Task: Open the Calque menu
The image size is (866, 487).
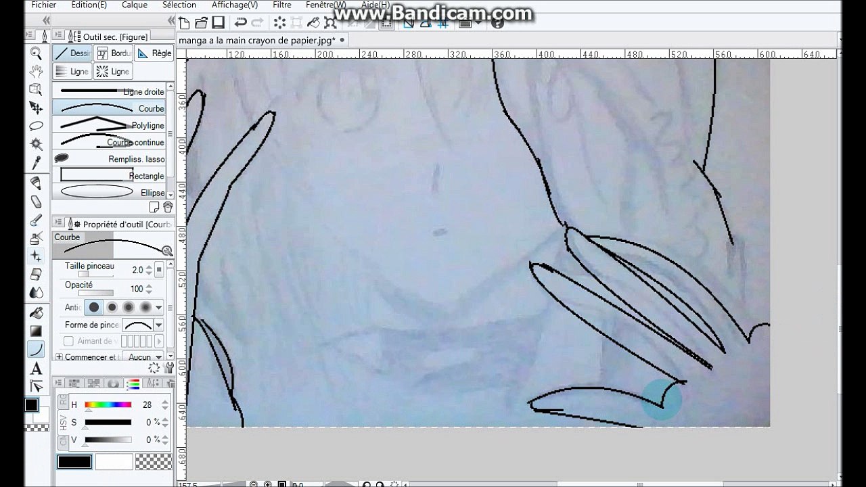Action: 135,5
